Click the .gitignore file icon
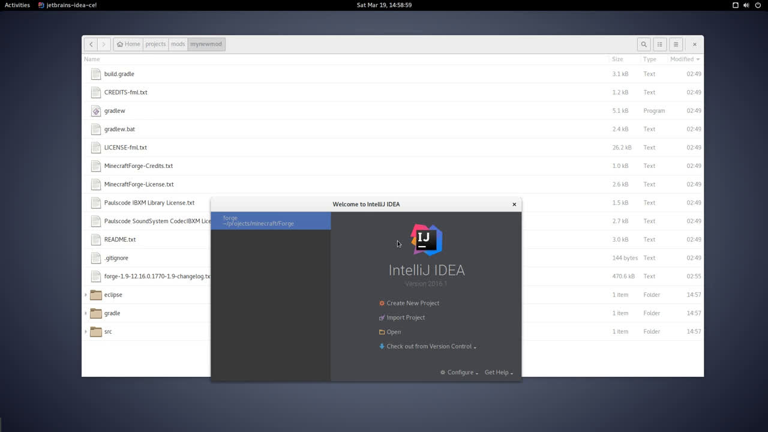768x432 pixels. [96, 258]
